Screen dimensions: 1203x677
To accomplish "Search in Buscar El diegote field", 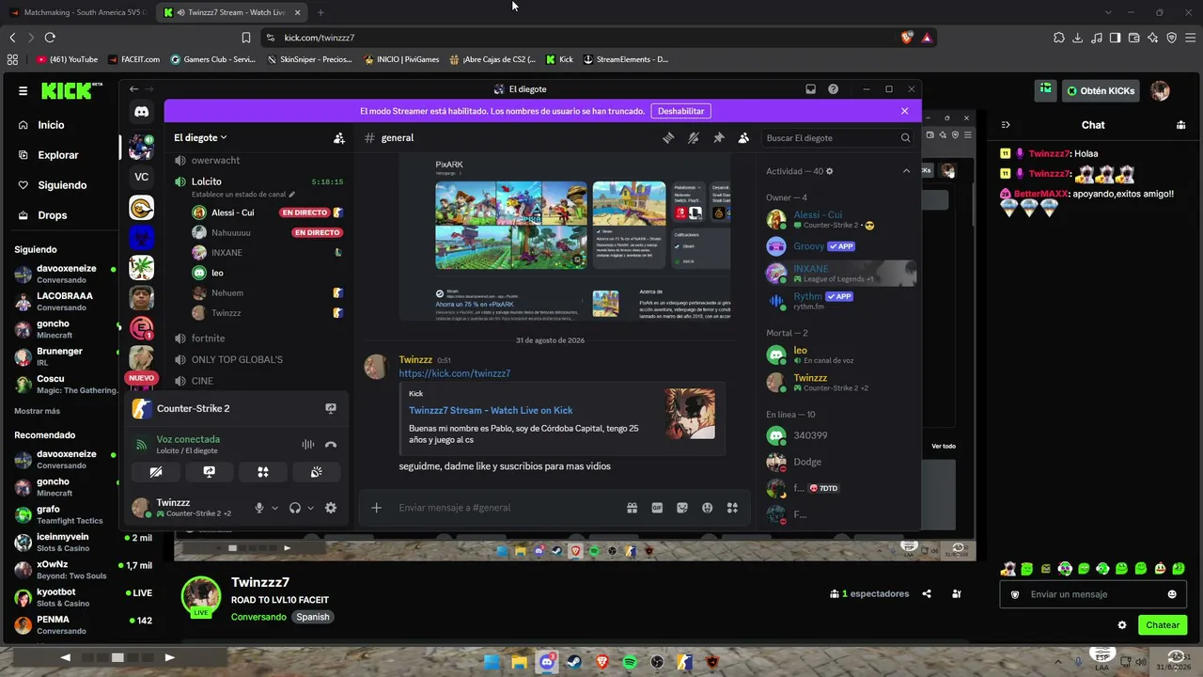I will 838,138.
